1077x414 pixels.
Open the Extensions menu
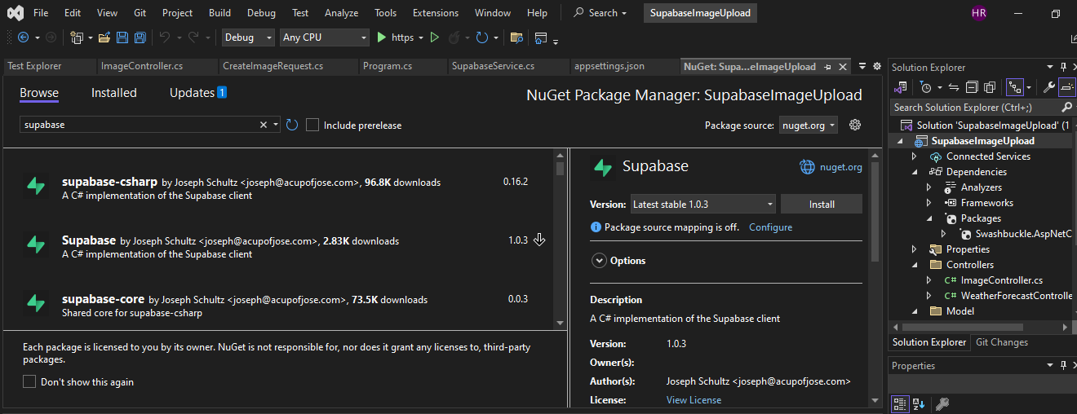pyautogui.click(x=435, y=13)
